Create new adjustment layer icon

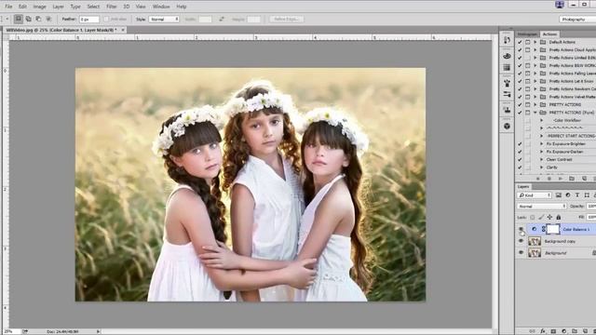tap(564, 331)
